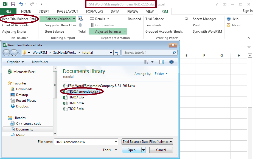Open Grouped Accounts Sheets command
This screenshot has height=159, width=253.
tap(164, 32)
